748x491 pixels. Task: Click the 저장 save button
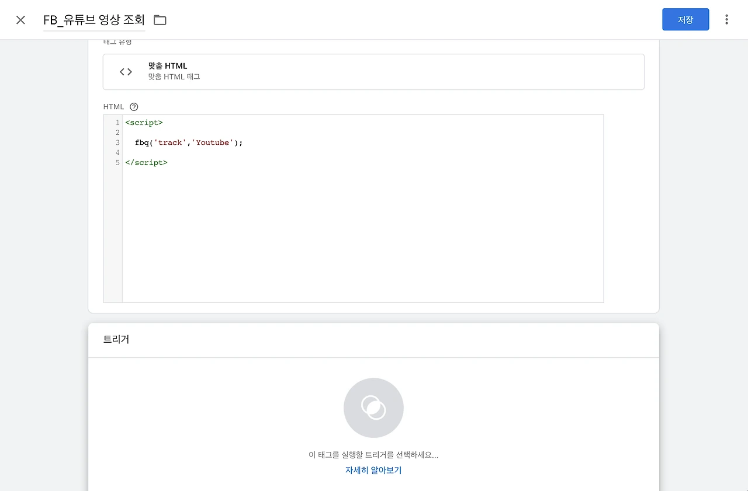pyautogui.click(x=685, y=19)
